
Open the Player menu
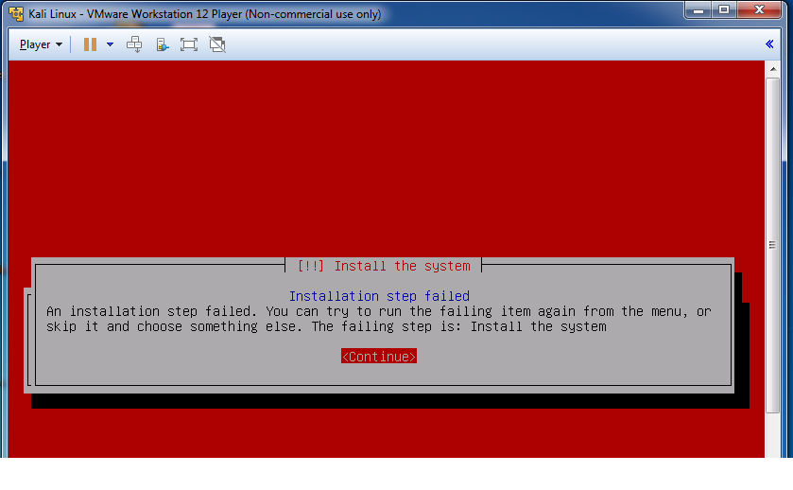[41, 44]
